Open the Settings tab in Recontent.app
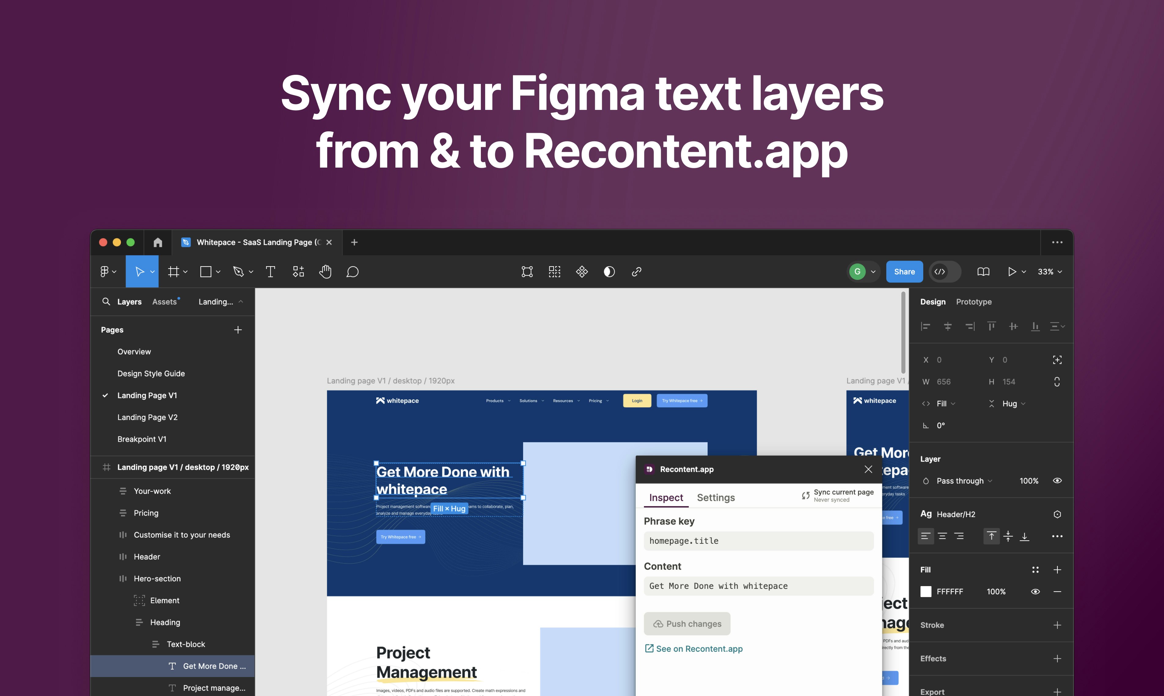 click(715, 498)
